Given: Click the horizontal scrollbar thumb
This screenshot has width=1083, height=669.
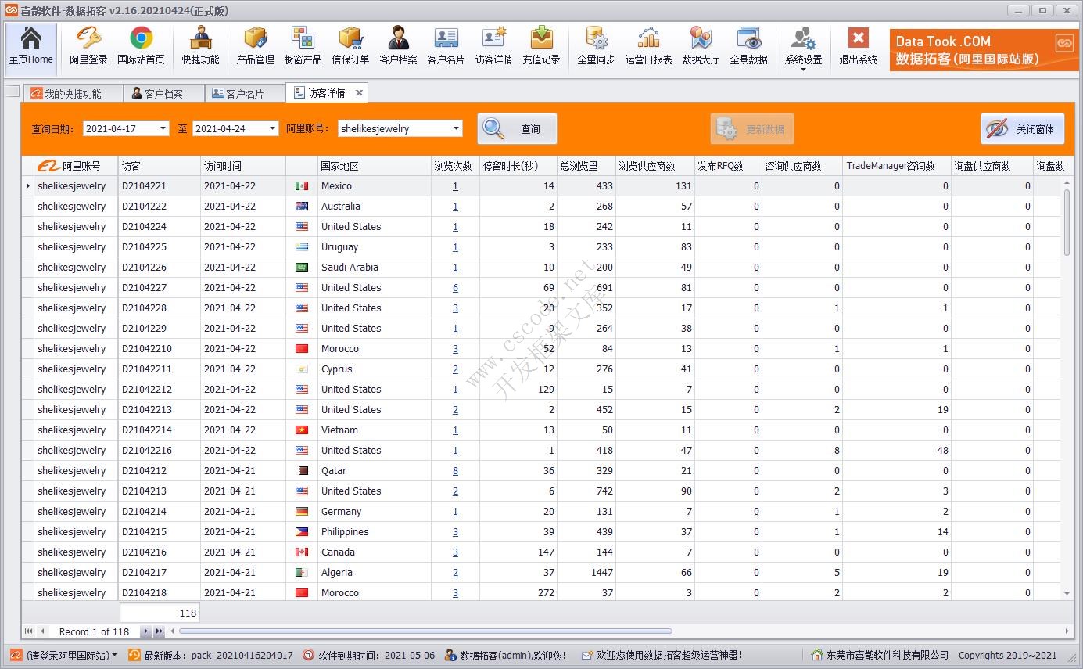Looking at the screenshot, I should 425,631.
